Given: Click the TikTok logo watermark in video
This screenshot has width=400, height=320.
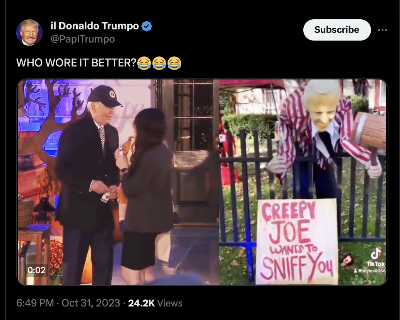Looking at the screenshot, I should point(376,257).
